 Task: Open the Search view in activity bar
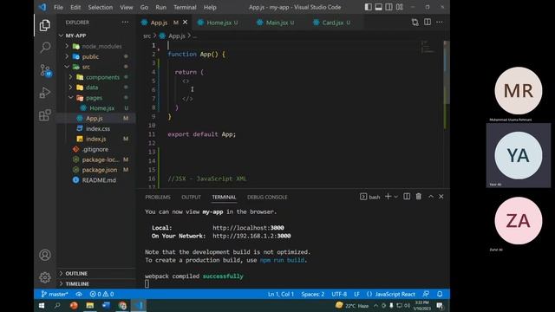click(x=45, y=48)
